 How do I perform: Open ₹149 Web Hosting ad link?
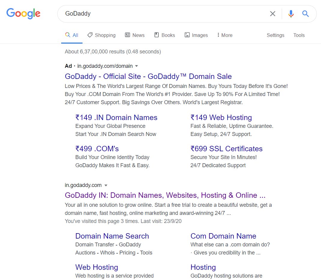(x=221, y=118)
